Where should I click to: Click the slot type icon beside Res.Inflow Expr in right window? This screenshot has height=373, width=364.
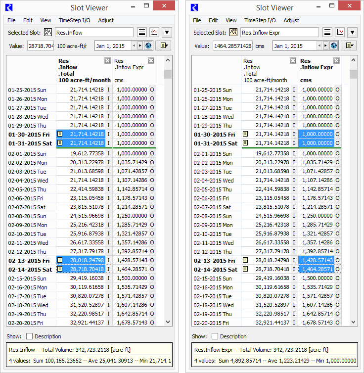(x=233, y=32)
